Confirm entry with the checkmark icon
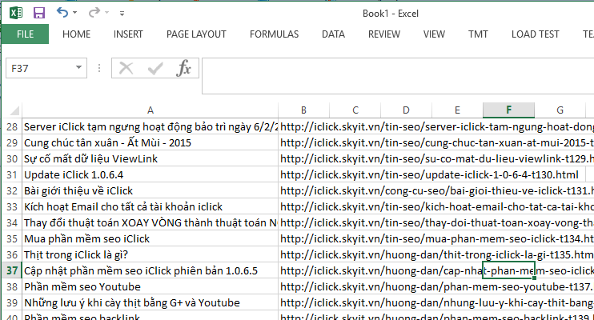The image size is (594, 320). 155,69
